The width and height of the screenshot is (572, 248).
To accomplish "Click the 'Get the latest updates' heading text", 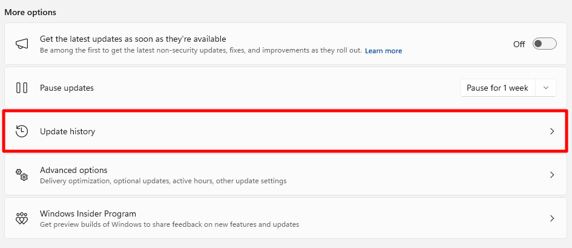I will pos(133,39).
